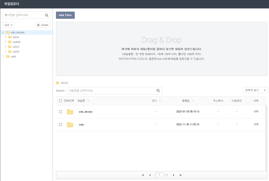The width and height of the screenshot is (269, 181).
Task: Click the sde_design folder icon in file list
Action: click(x=70, y=112)
